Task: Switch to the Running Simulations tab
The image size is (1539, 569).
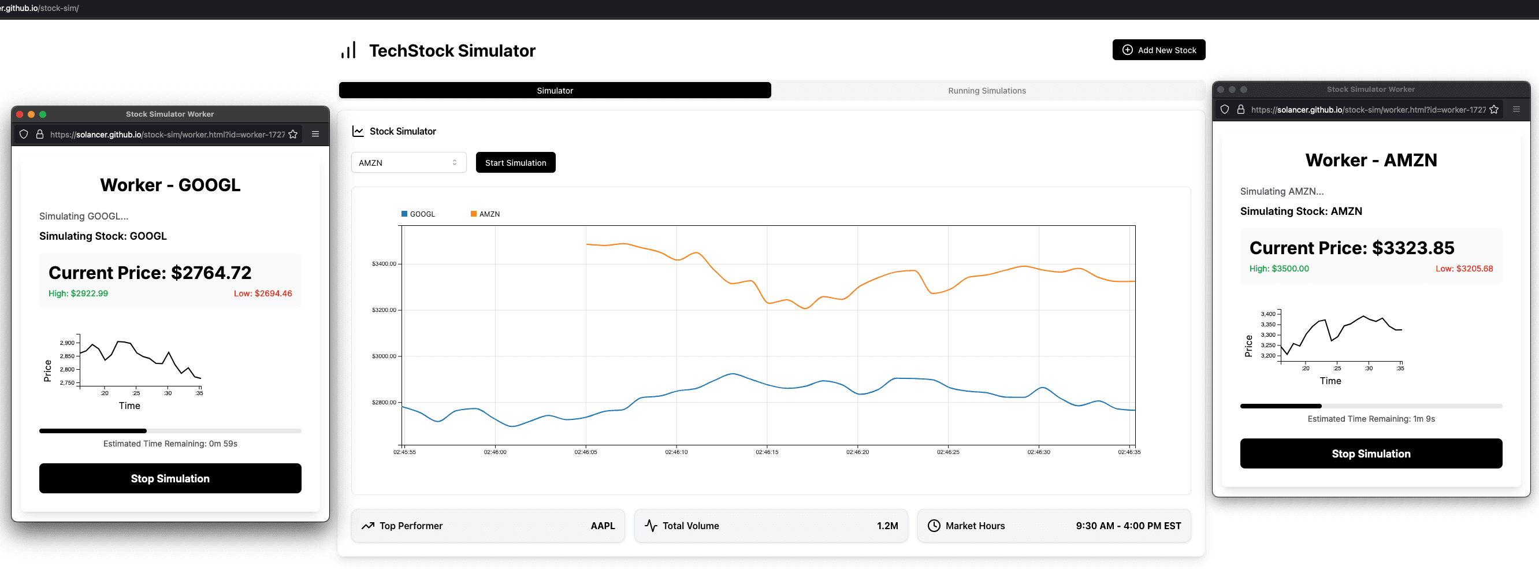Action: [986, 91]
